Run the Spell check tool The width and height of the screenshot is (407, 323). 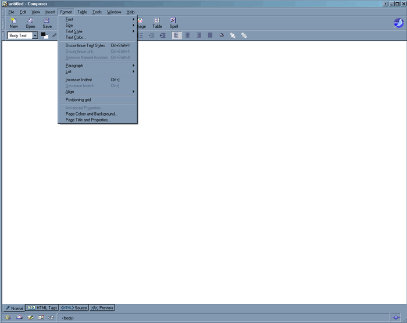[x=174, y=22]
